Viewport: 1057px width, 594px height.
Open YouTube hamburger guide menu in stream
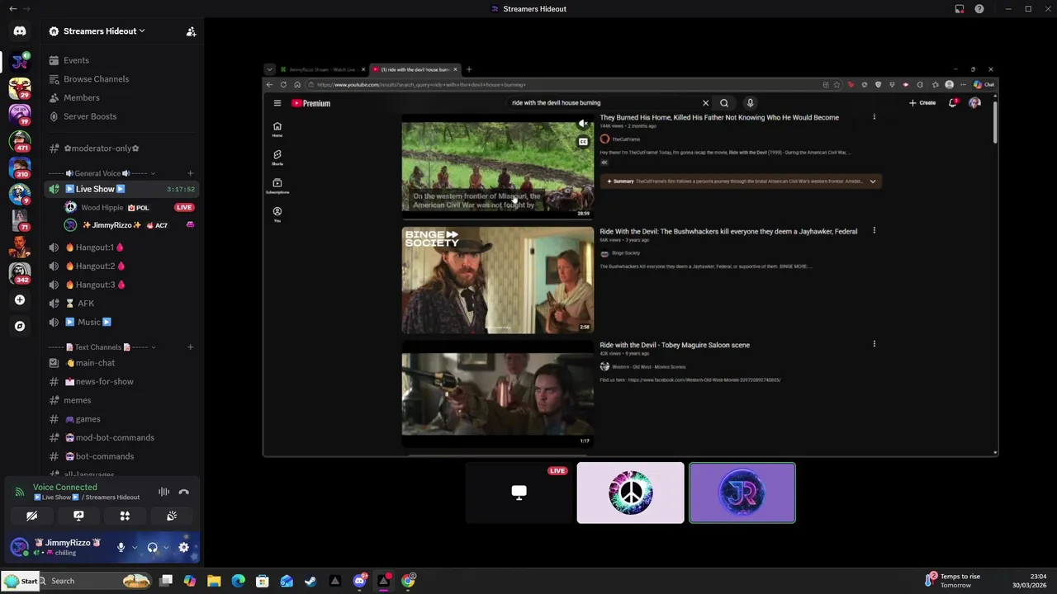click(277, 103)
